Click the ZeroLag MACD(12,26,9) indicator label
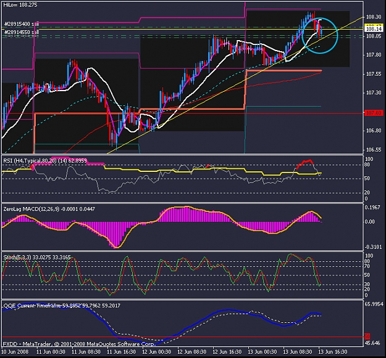This screenshot has width=386, height=358. [x=49, y=209]
